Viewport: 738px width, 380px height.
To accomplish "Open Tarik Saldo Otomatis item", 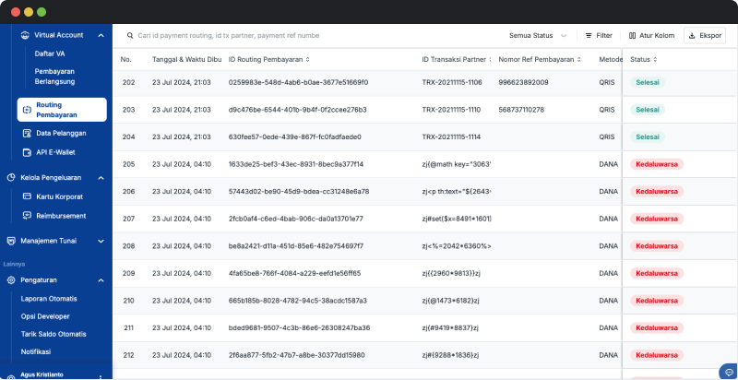I will [x=54, y=335].
